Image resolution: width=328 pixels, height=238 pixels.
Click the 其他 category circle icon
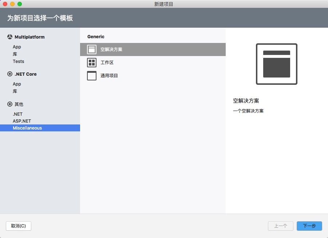pos(9,104)
